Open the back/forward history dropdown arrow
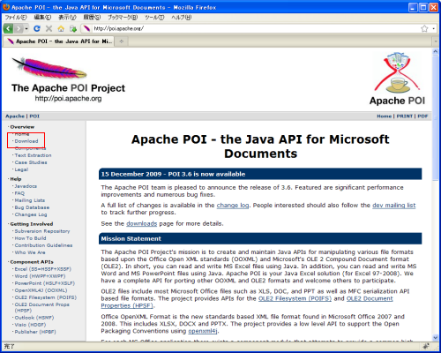This screenshot has height=353, width=441. pyautogui.click(x=26, y=29)
